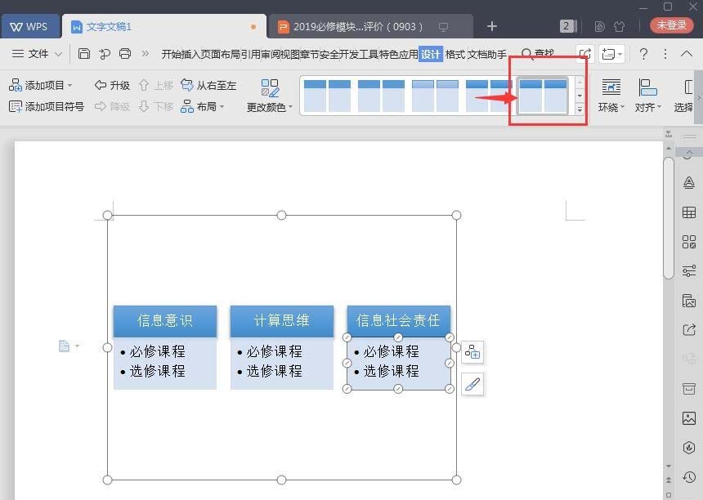The width and height of the screenshot is (703, 500).
Task: Open the image gallery icon in the right sidebar
Action: coord(688,301)
